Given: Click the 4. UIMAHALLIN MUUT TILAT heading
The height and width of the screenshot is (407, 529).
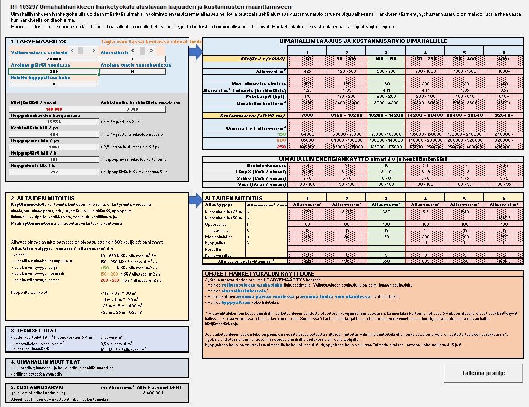Looking at the screenshot, I should (x=45, y=362).
